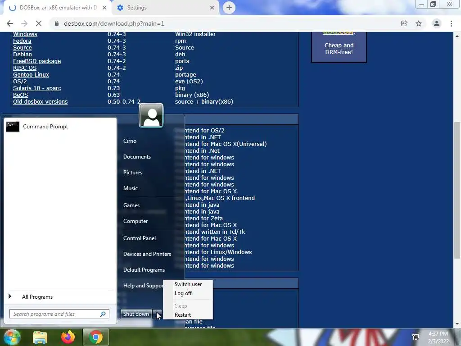461x346 pixels.
Task: Open Help and Support
Action: coord(143,286)
